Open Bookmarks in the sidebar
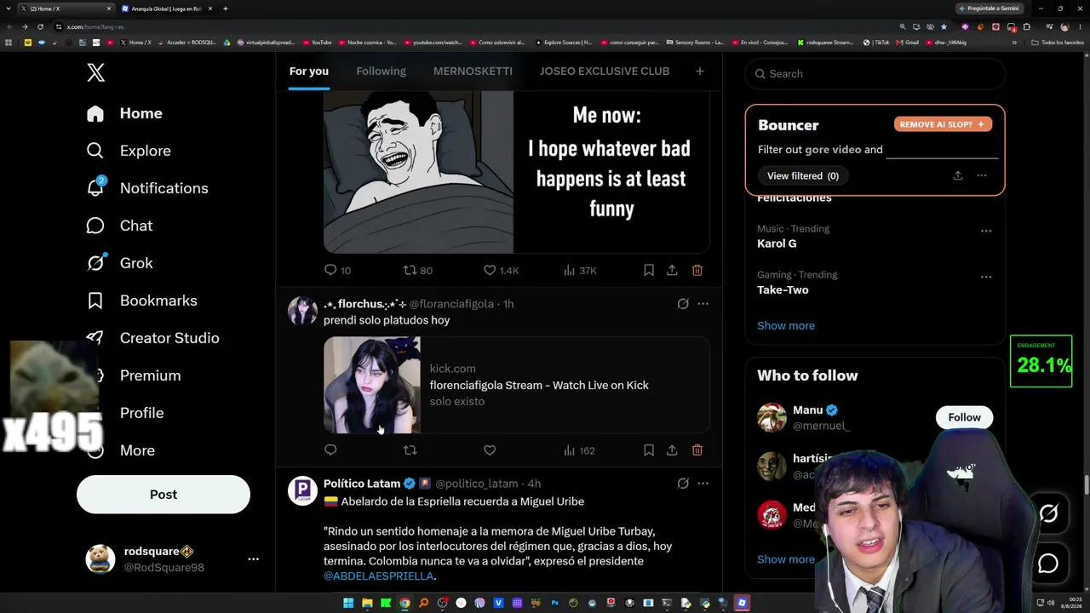1090x613 pixels. (x=141, y=301)
